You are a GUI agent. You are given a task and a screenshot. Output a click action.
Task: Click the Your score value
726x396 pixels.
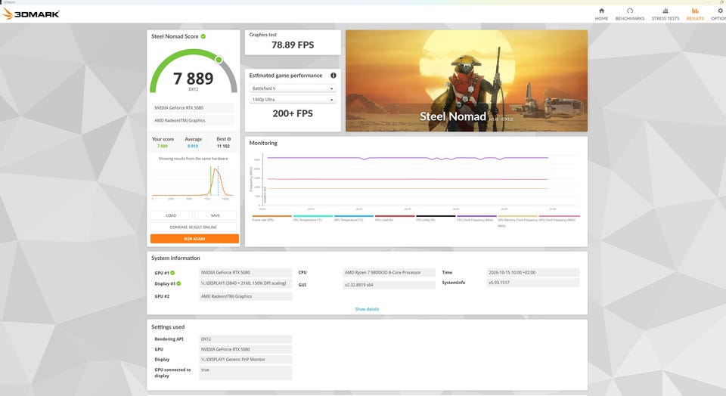coord(163,146)
